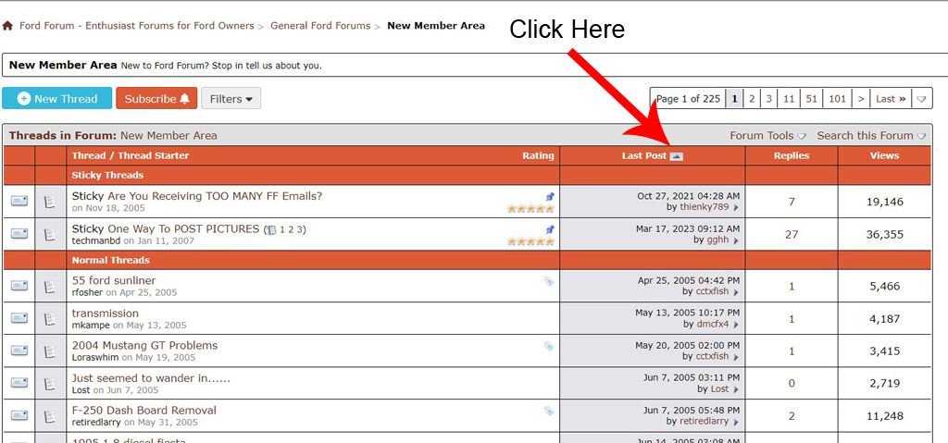
Task: Click the multi-page icon beside POST PICTURES thread
Action: [x=270, y=230]
